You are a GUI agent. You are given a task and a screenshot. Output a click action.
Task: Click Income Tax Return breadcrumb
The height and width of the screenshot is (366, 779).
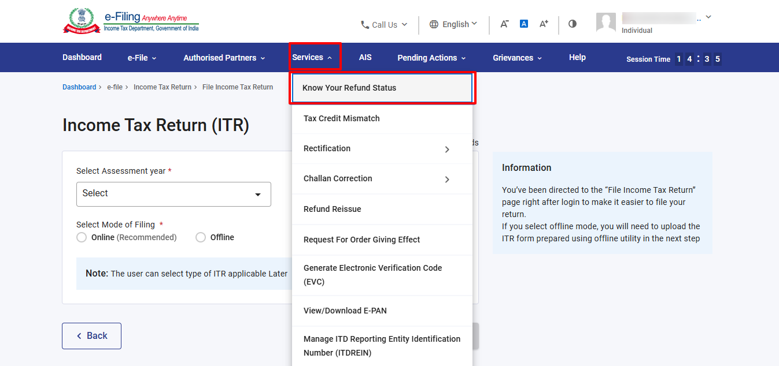(163, 87)
